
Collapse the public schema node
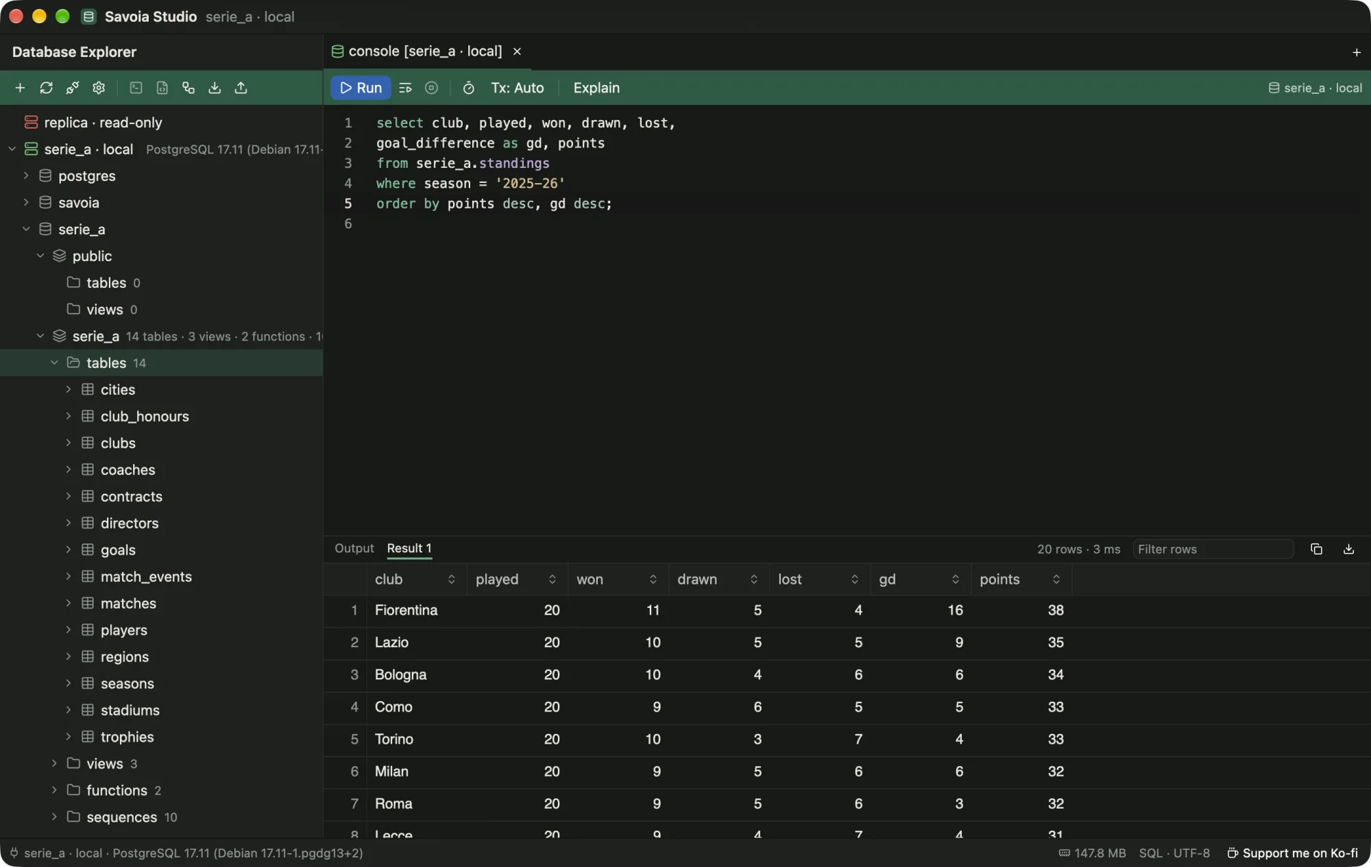click(40, 256)
